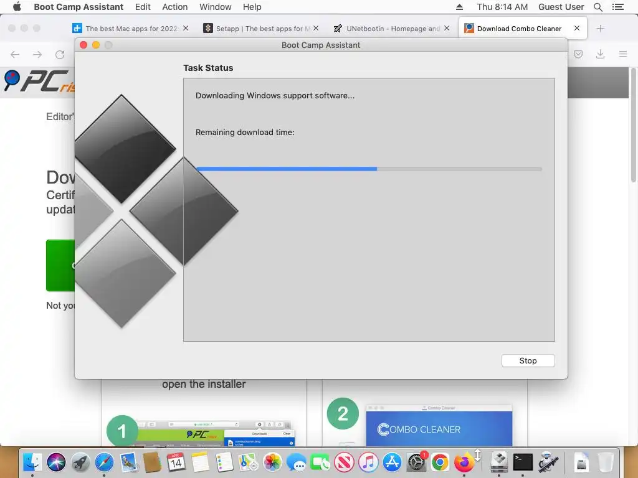Close the Setapp browser tab
This screenshot has width=638, height=478.
point(316,28)
